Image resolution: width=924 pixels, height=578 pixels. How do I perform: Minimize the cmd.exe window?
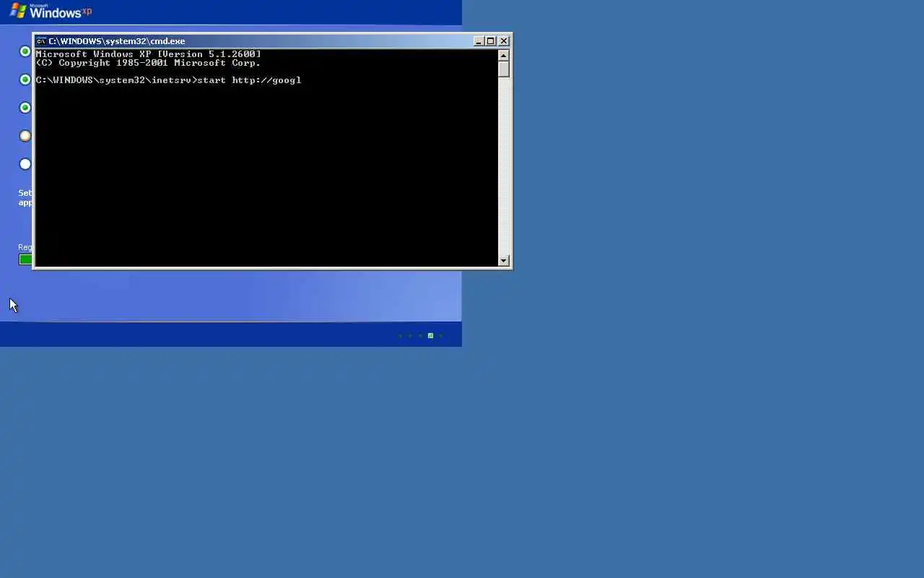478,41
